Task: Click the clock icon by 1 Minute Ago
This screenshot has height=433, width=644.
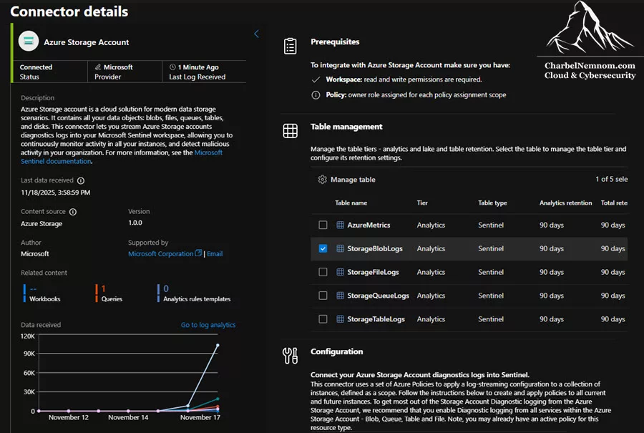Action: [x=172, y=67]
